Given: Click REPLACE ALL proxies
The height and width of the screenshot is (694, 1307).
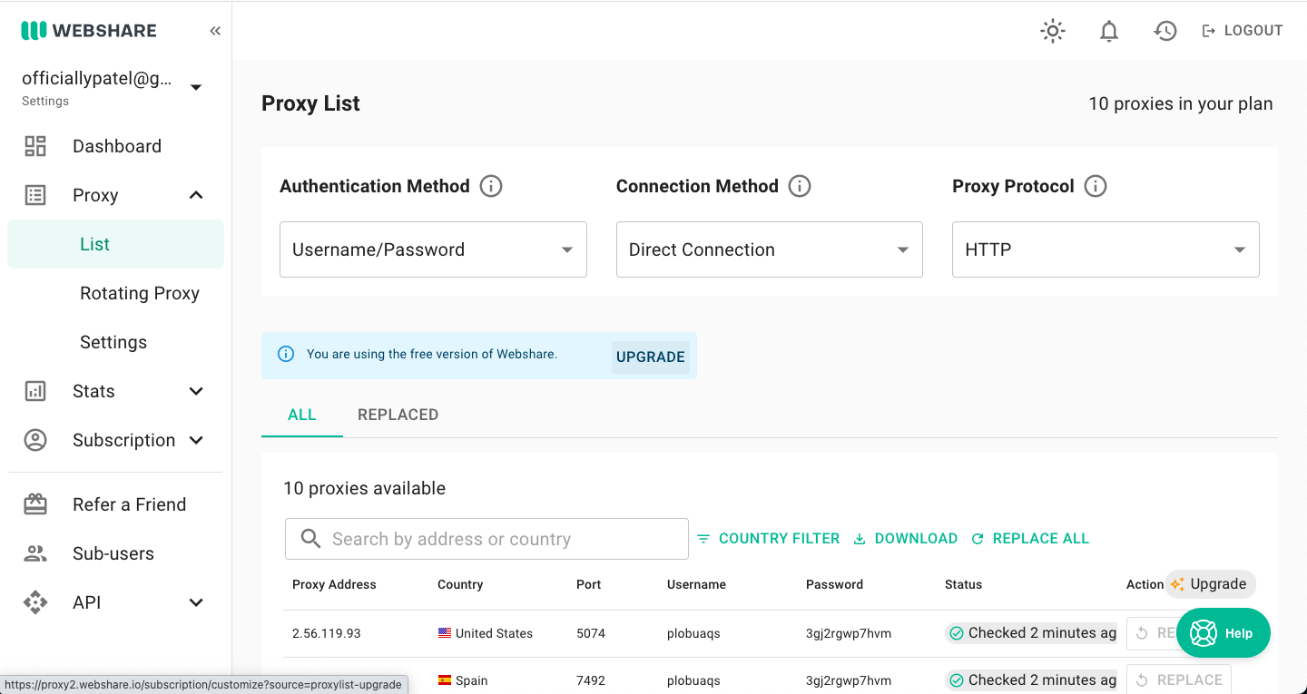Looking at the screenshot, I should pos(1030,539).
